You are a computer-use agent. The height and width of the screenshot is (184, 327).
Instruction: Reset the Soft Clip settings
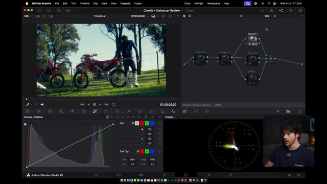point(160,151)
